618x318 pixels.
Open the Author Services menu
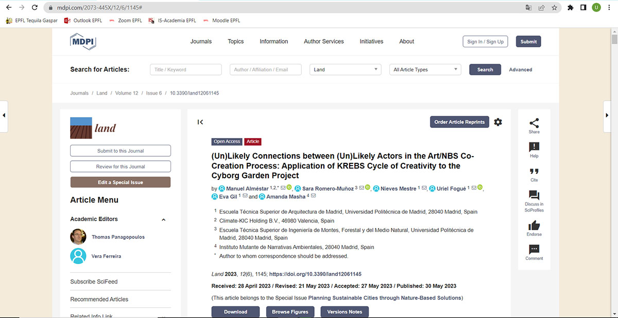pyautogui.click(x=323, y=42)
